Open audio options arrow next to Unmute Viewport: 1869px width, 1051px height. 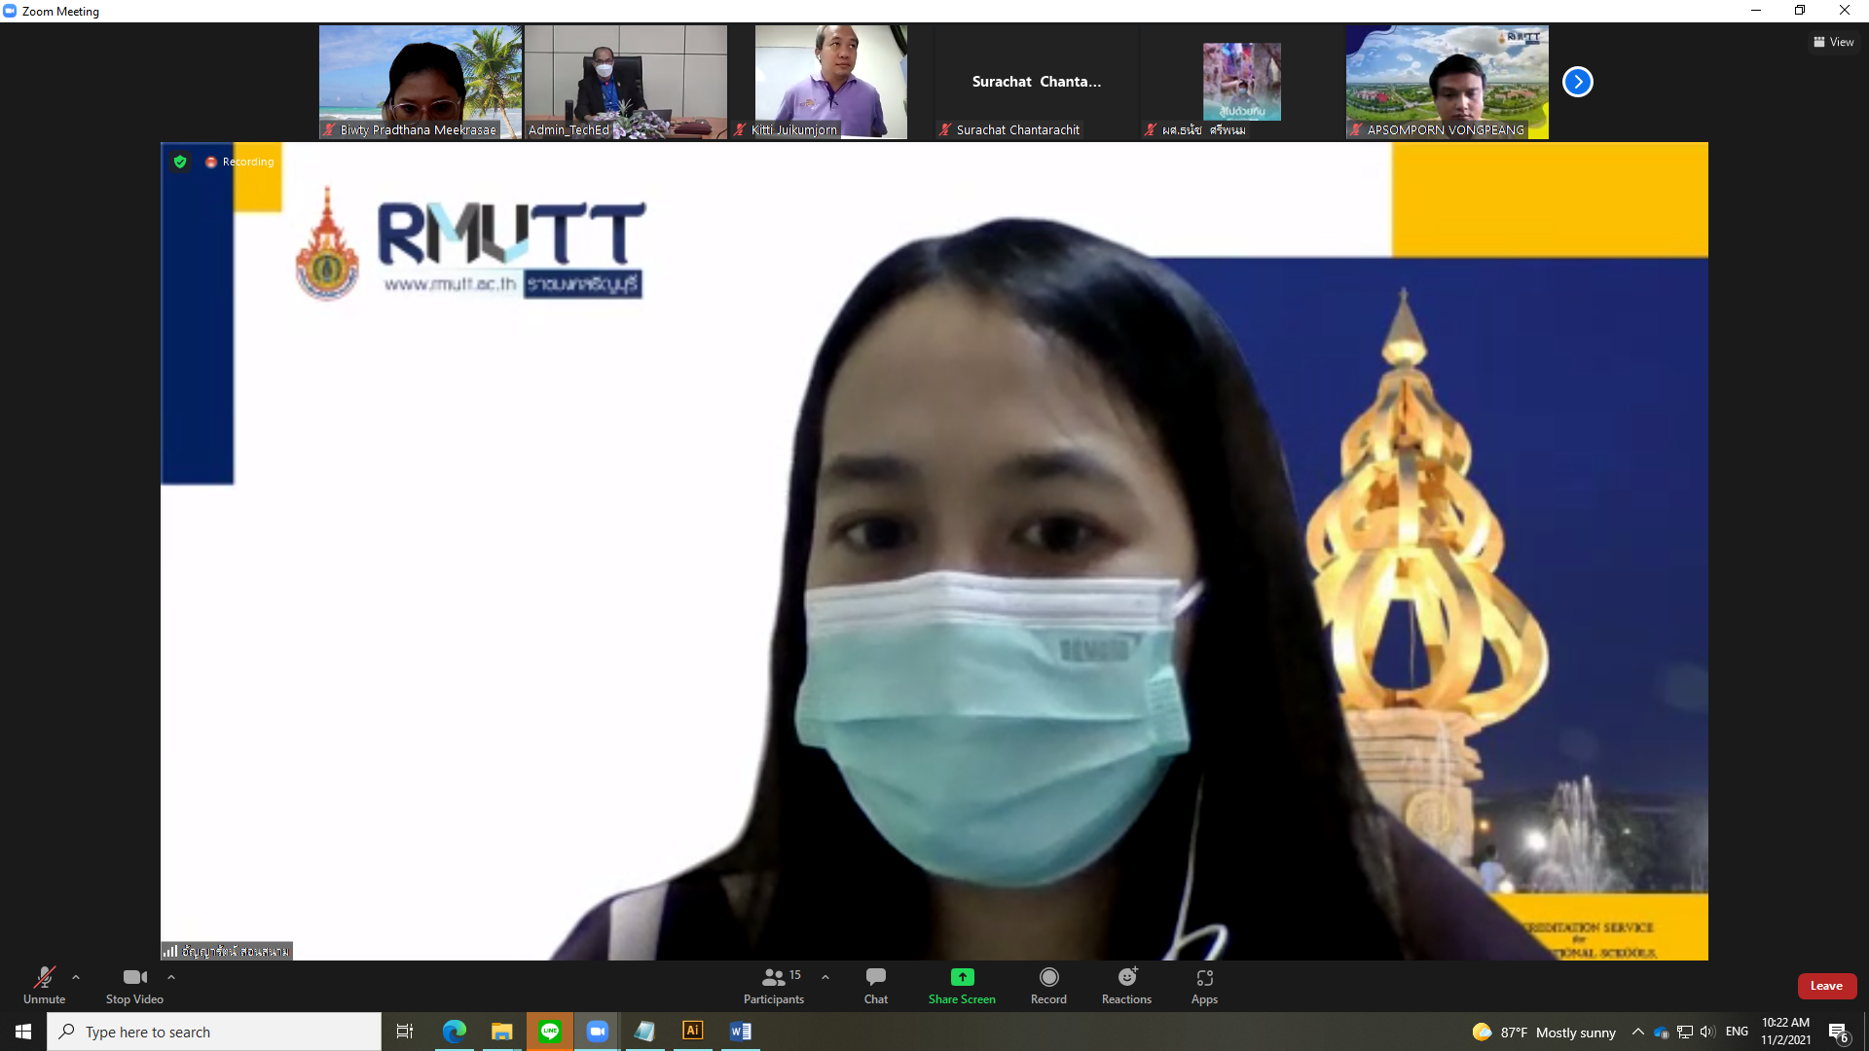click(x=76, y=977)
